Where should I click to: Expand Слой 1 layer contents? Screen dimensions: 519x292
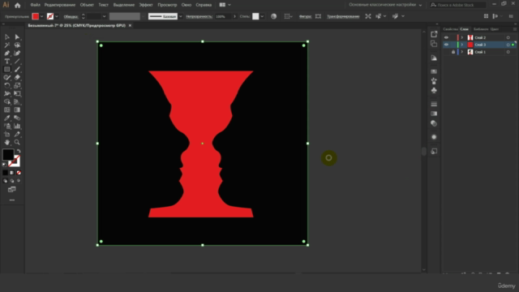click(x=462, y=52)
